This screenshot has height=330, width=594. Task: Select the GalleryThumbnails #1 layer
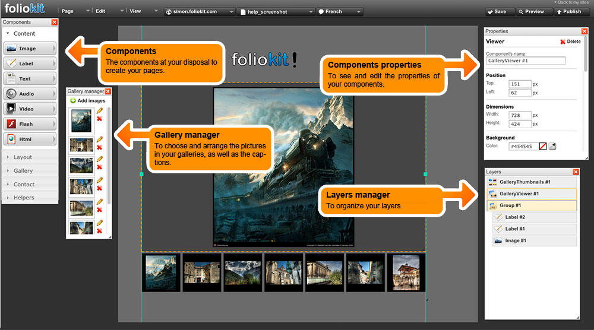pyautogui.click(x=530, y=182)
